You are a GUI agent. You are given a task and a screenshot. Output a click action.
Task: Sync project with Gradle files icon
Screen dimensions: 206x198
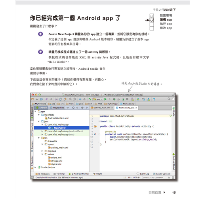click(138, 99)
